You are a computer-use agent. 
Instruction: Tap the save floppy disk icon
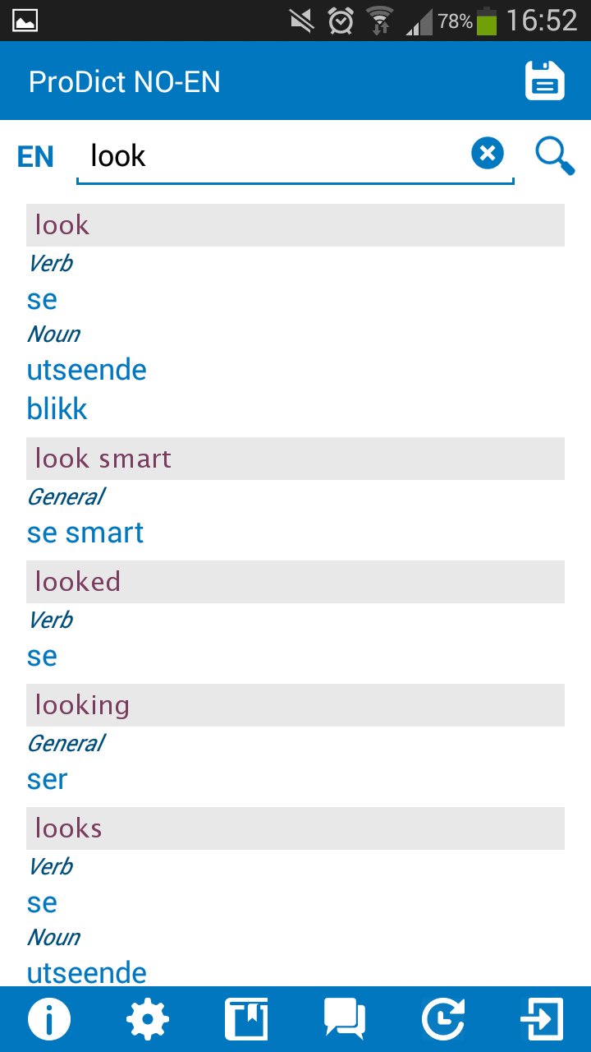[545, 81]
